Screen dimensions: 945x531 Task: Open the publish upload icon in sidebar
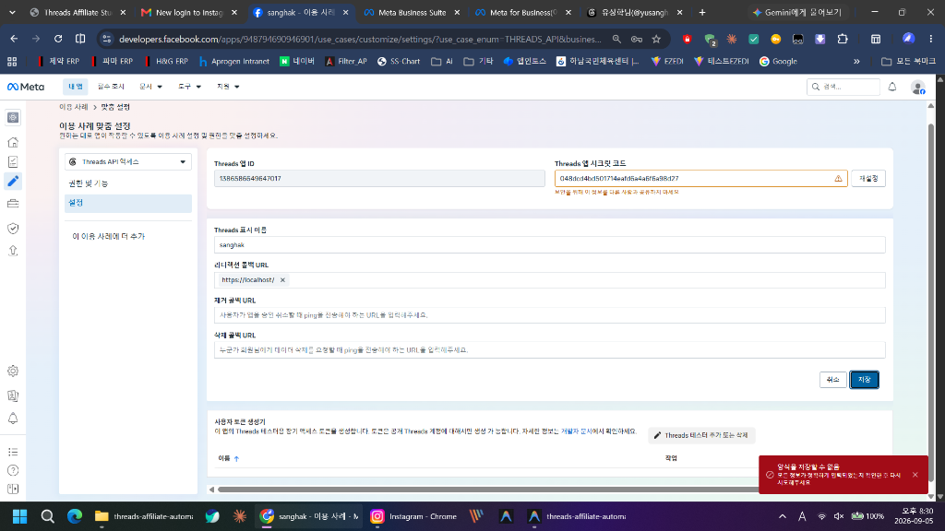pos(13,251)
